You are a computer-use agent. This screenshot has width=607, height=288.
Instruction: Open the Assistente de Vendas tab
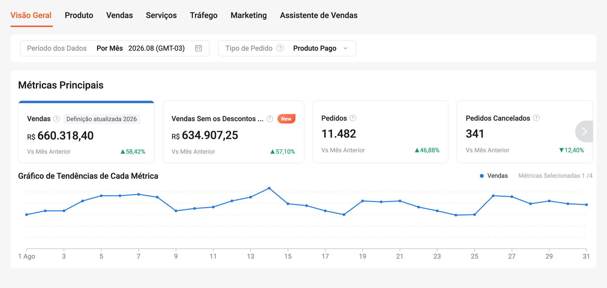(319, 15)
